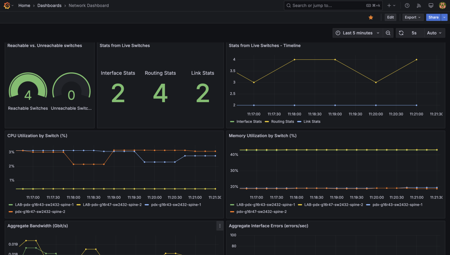Click Network Dashboard breadcrumb
450x255 pixels.
pyautogui.click(x=89, y=5)
